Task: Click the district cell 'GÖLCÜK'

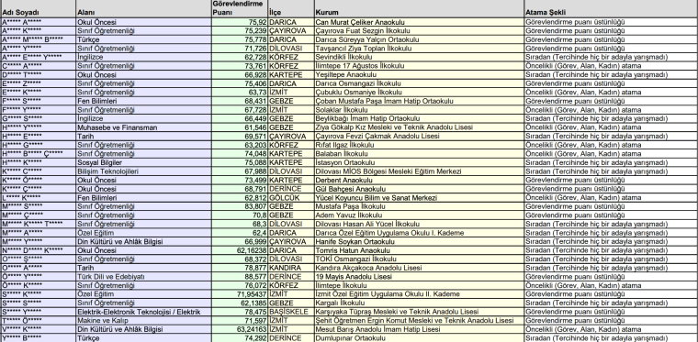Action: tap(291, 198)
